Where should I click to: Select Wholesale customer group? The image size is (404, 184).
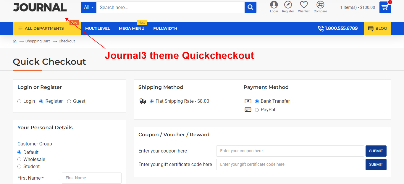point(20,160)
